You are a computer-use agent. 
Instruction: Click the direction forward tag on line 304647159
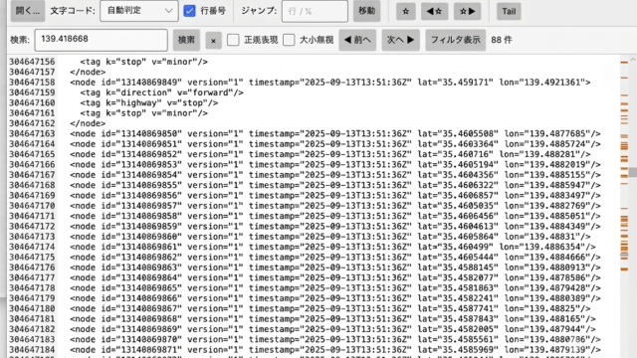[x=161, y=92]
